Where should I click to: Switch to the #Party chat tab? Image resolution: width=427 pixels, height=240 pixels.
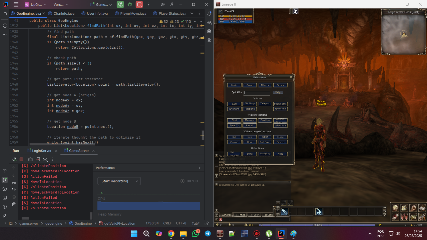point(255,214)
